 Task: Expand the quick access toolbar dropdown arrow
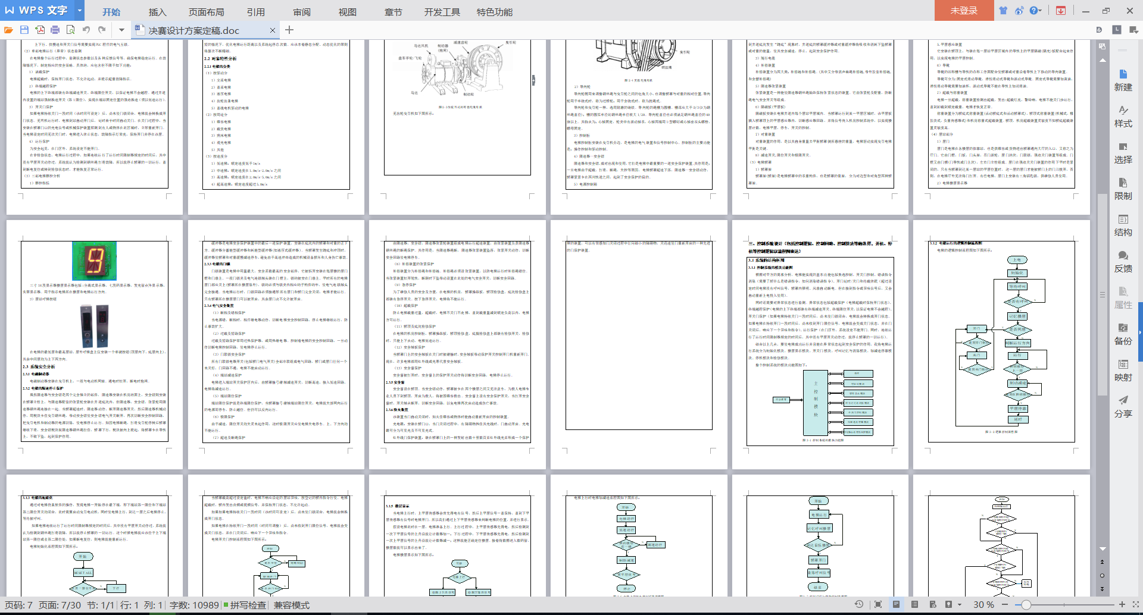pos(121,30)
